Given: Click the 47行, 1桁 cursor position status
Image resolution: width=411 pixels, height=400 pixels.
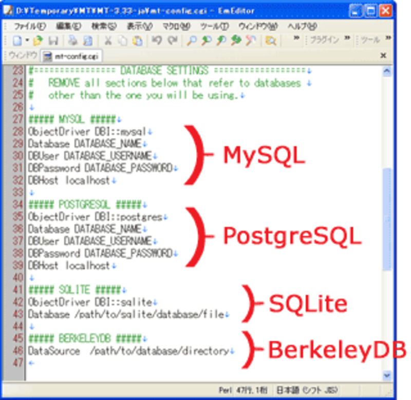Looking at the screenshot, I should pos(252,390).
